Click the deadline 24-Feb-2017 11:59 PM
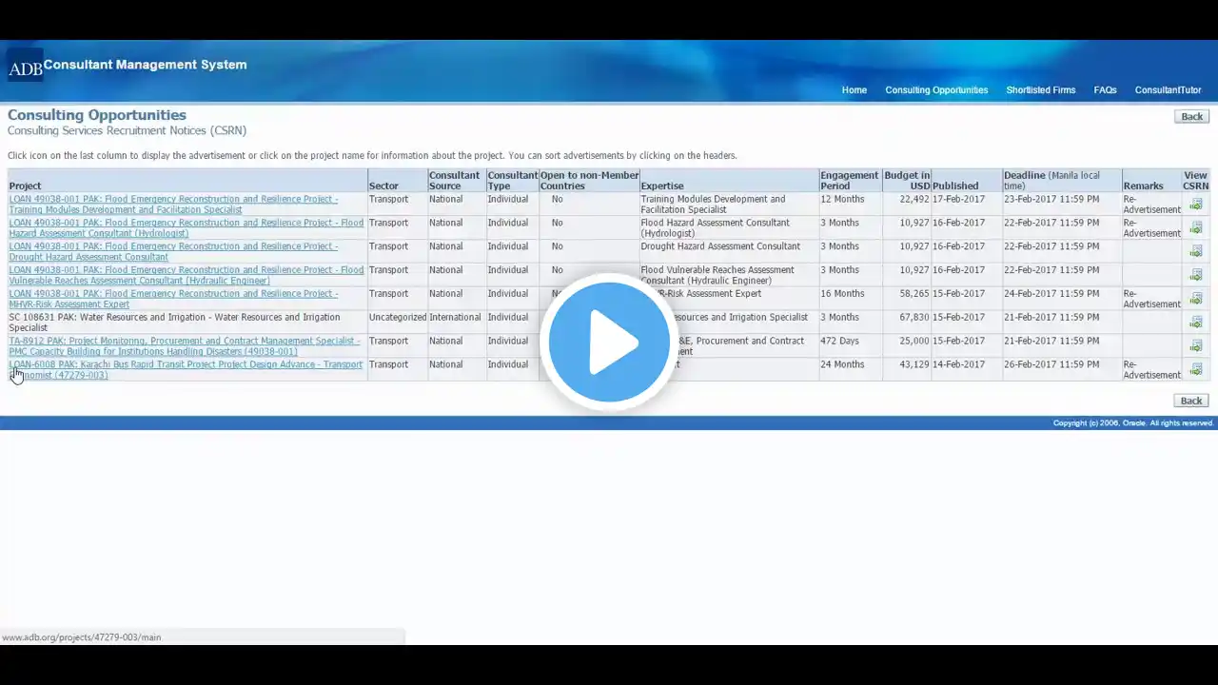The height and width of the screenshot is (685, 1218). pos(1051,293)
